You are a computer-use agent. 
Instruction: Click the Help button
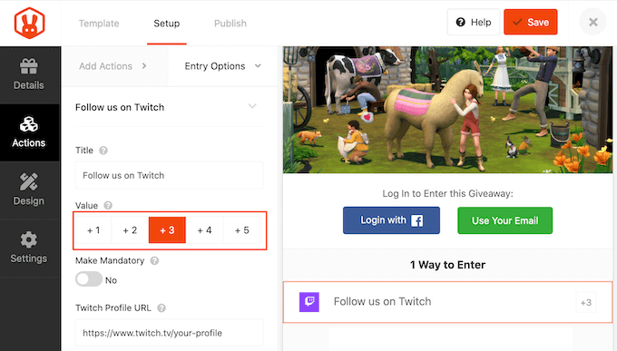pos(474,22)
